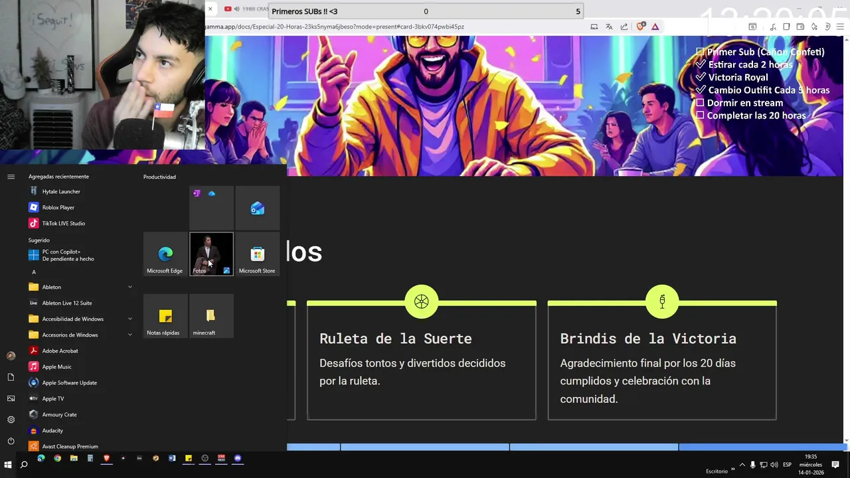This screenshot has width=850, height=478.
Task: Open Apple TV app
Action: pyautogui.click(x=80, y=398)
